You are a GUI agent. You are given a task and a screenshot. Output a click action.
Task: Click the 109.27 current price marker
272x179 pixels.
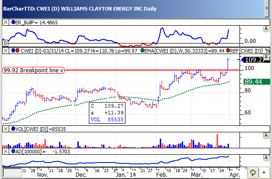[256, 60]
